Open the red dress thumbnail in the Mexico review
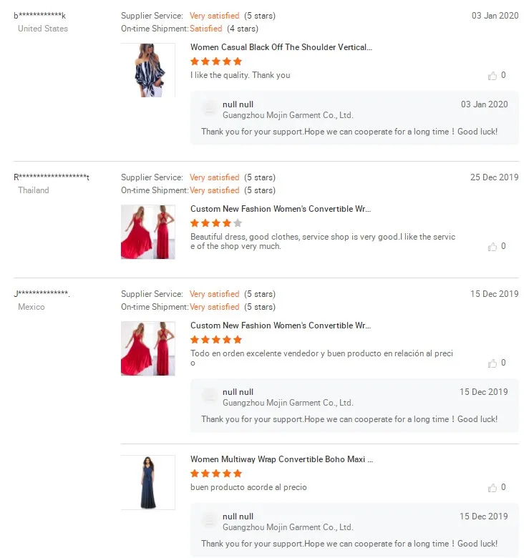 (148, 348)
